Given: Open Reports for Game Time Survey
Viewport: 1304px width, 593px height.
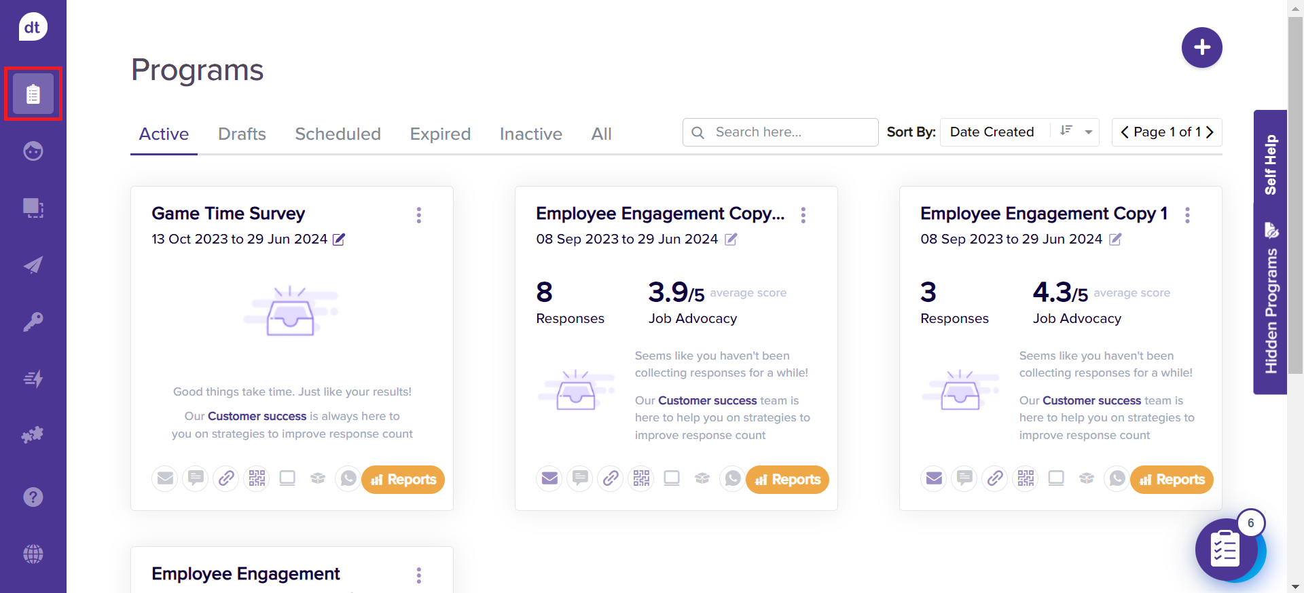Looking at the screenshot, I should 403,480.
